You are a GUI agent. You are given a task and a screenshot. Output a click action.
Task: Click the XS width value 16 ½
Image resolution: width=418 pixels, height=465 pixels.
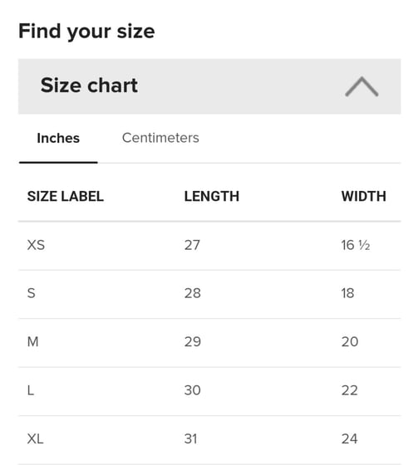356,245
